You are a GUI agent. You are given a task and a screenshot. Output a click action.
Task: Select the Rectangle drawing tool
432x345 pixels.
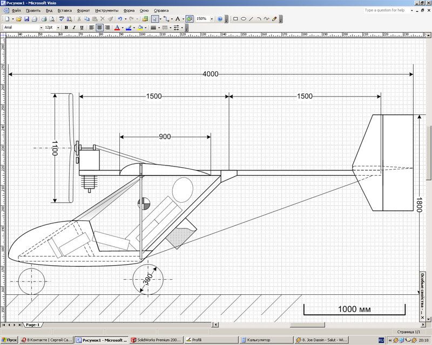point(235,18)
